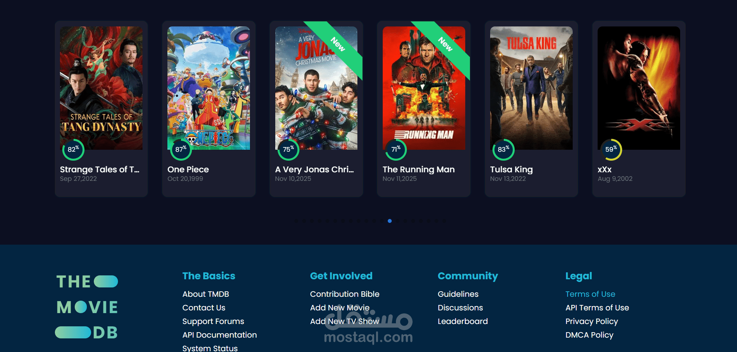Click the New ribbon on A Very Jonas Christmas
The image size is (737, 352).
tap(338, 44)
